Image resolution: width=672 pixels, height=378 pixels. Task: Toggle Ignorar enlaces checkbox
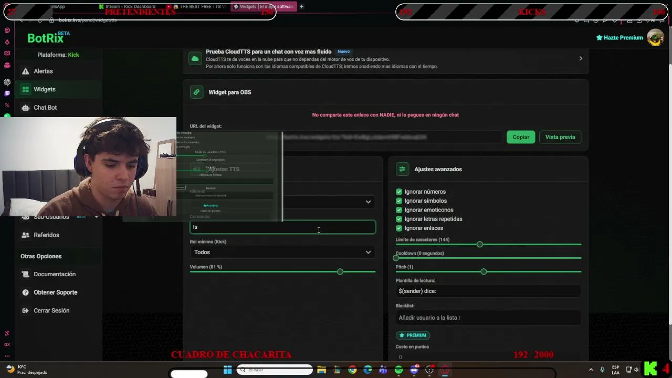399,228
